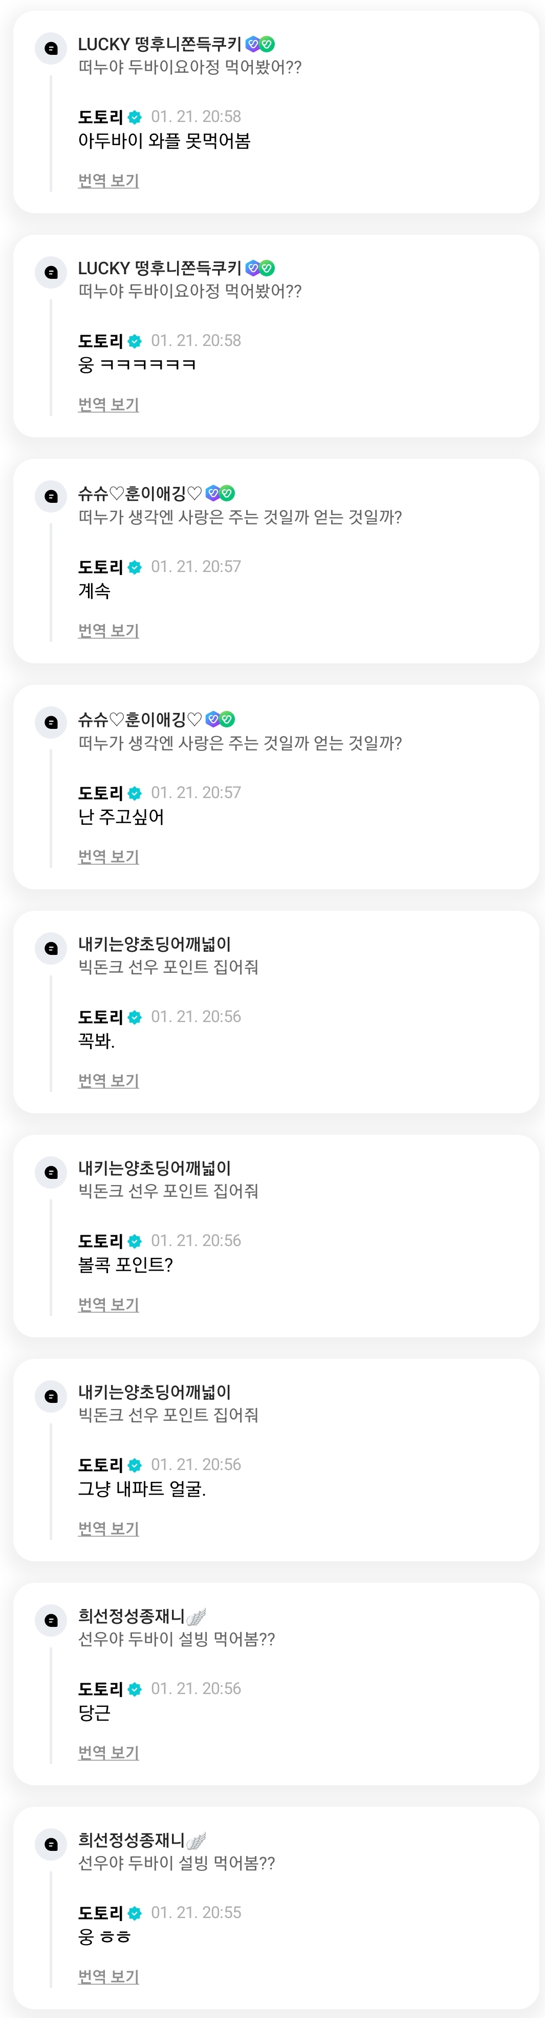545x2018 pixels.
Task: Open 번역 보기 under "아두바이 와플 못먹어봄"
Action: pos(108,180)
